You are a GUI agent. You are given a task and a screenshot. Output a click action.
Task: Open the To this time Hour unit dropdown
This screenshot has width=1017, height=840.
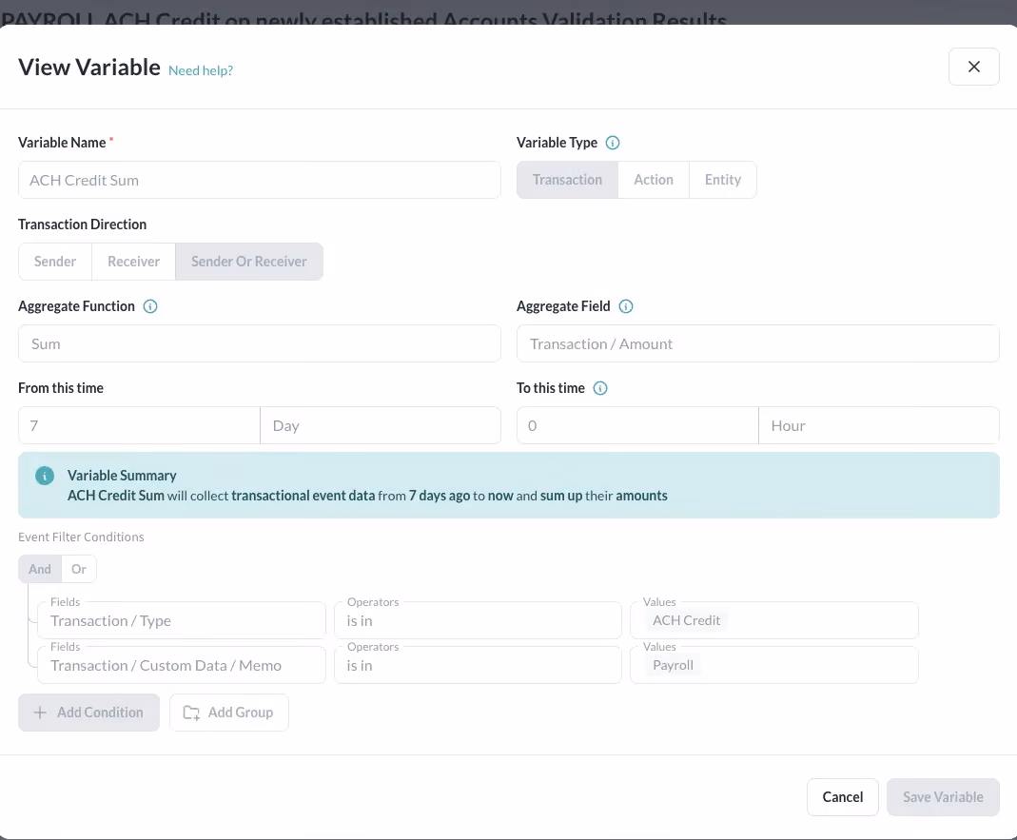click(x=879, y=425)
